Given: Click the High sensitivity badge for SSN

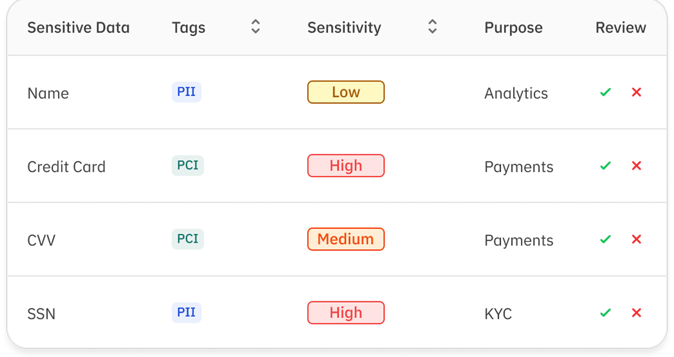Looking at the screenshot, I should click(346, 313).
